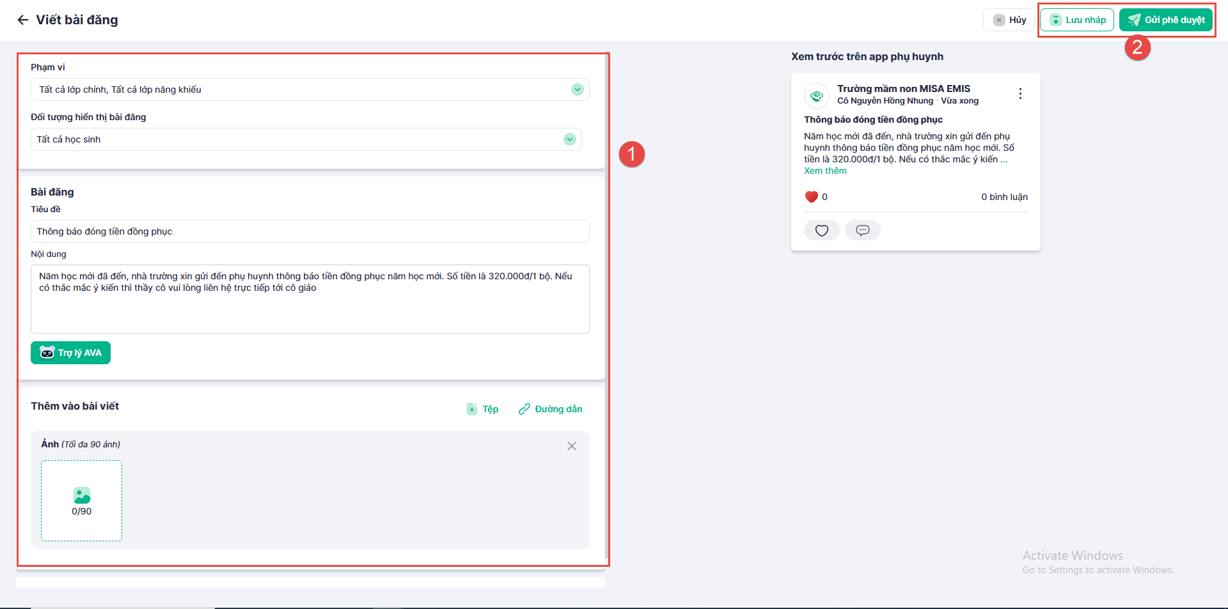Click the 'Trường mầm non MISA EMIS' name
1228x609 pixels.
pyautogui.click(x=904, y=89)
